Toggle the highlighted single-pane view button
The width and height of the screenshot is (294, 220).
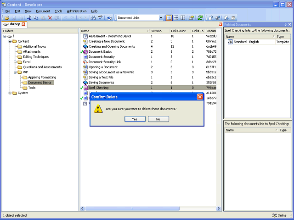[169, 18]
